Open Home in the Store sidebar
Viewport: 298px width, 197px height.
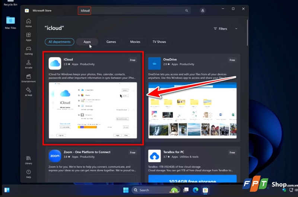[29, 23]
